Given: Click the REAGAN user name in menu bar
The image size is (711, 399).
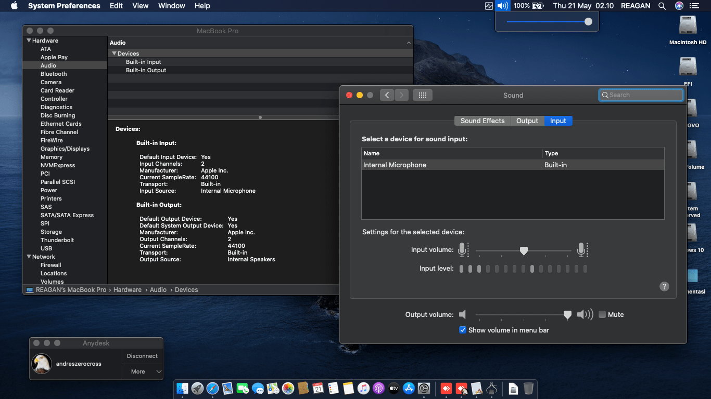Looking at the screenshot, I should [x=636, y=6].
